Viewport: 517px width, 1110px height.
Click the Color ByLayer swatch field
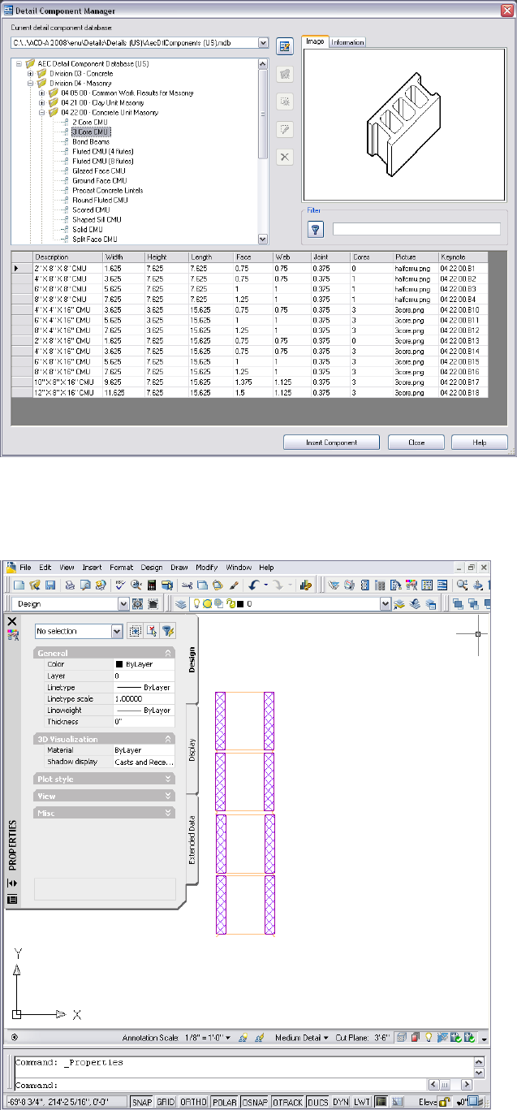[x=144, y=664]
